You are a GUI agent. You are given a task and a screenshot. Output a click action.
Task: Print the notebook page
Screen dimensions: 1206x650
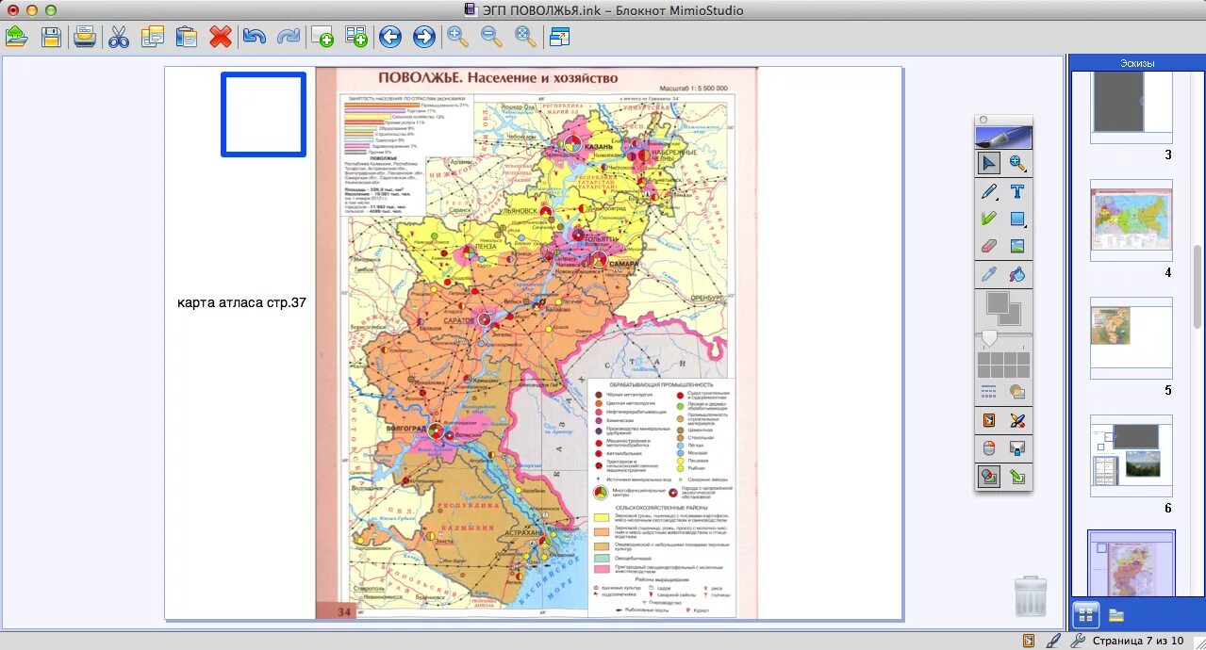coord(85,37)
